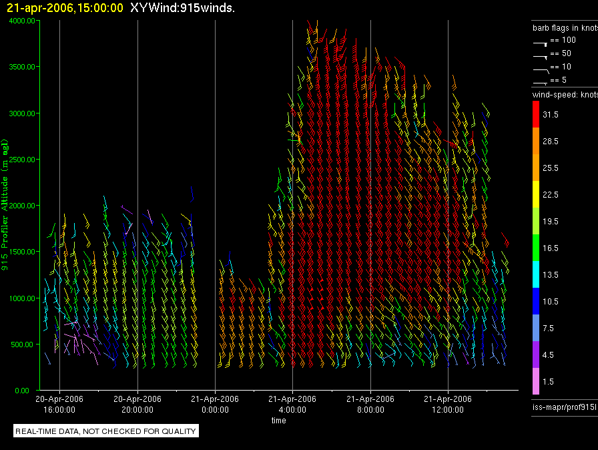Click the REAL-TIME DATA quality notice box
This screenshot has width=598, height=450.
(106, 431)
